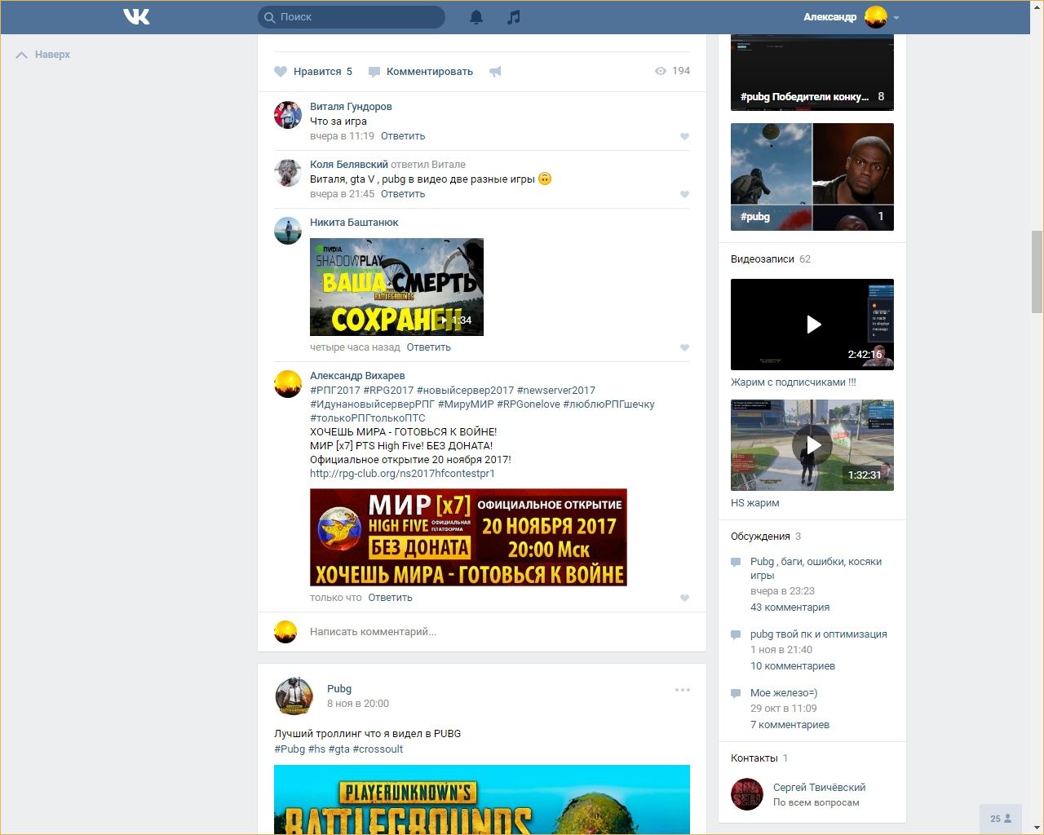Click the #crossoult hashtag
This screenshot has height=835, width=1044.
pos(378,749)
